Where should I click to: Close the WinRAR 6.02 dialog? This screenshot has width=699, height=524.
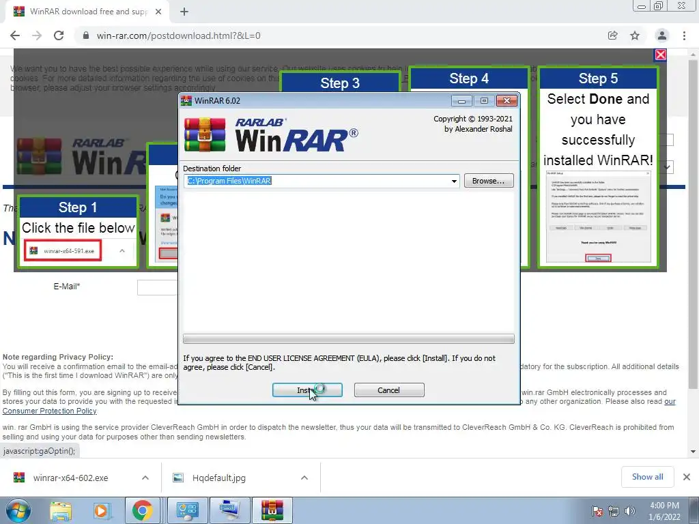(x=507, y=101)
